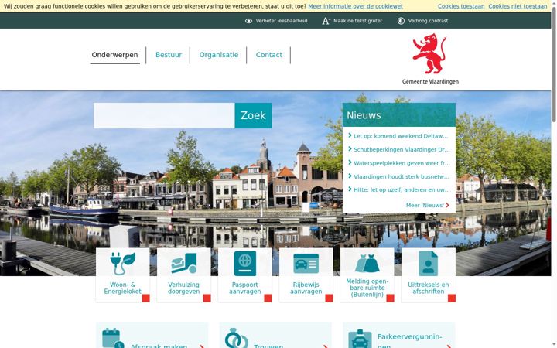Click the garbage bags Buitenlijn icon
557x348 pixels.
coord(367,263)
